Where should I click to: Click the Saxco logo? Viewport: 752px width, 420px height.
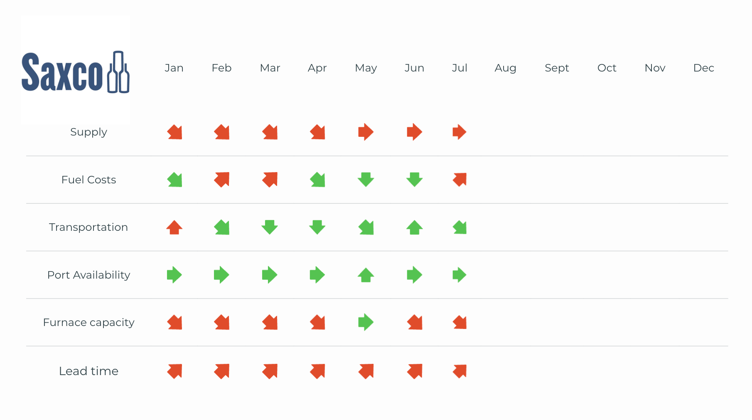[75, 72]
